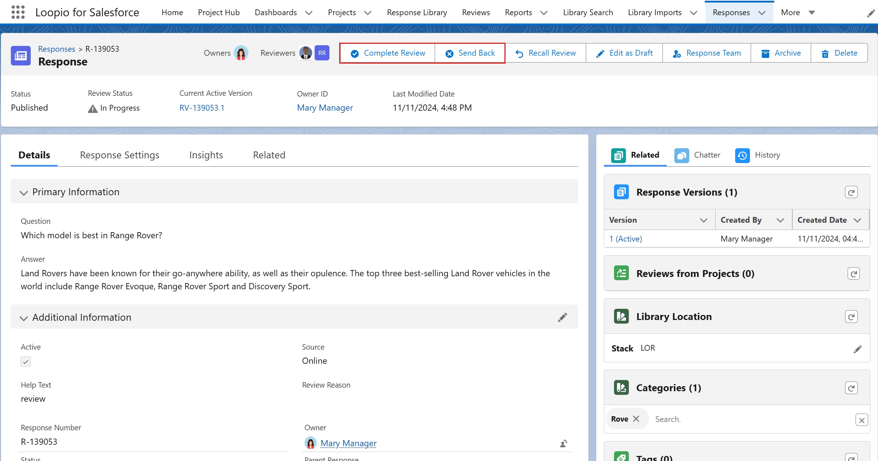This screenshot has height=461, width=878.
Task: Switch to the History tab
Action: coord(758,155)
